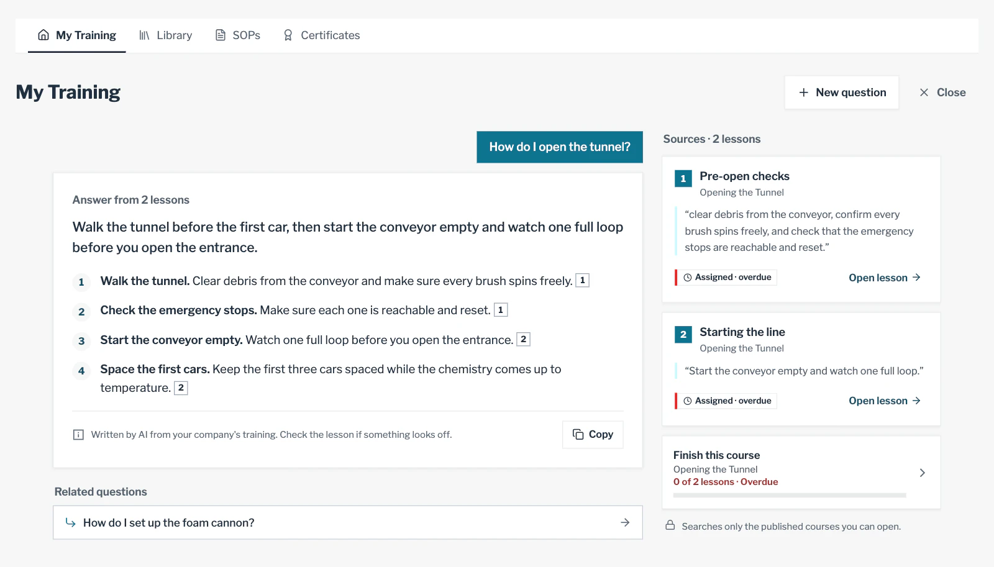Image resolution: width=994 pixels, height=567 pixels.
Task: Click source number 2 badge for Starting the line
Action: click(x=683, y=335)
